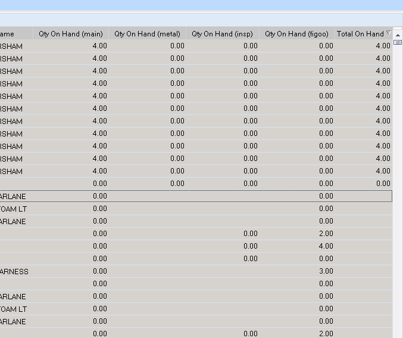403x338 pixels.
Task: Sort by Qty On Hand (metal) column
Action: pos(147,34)
